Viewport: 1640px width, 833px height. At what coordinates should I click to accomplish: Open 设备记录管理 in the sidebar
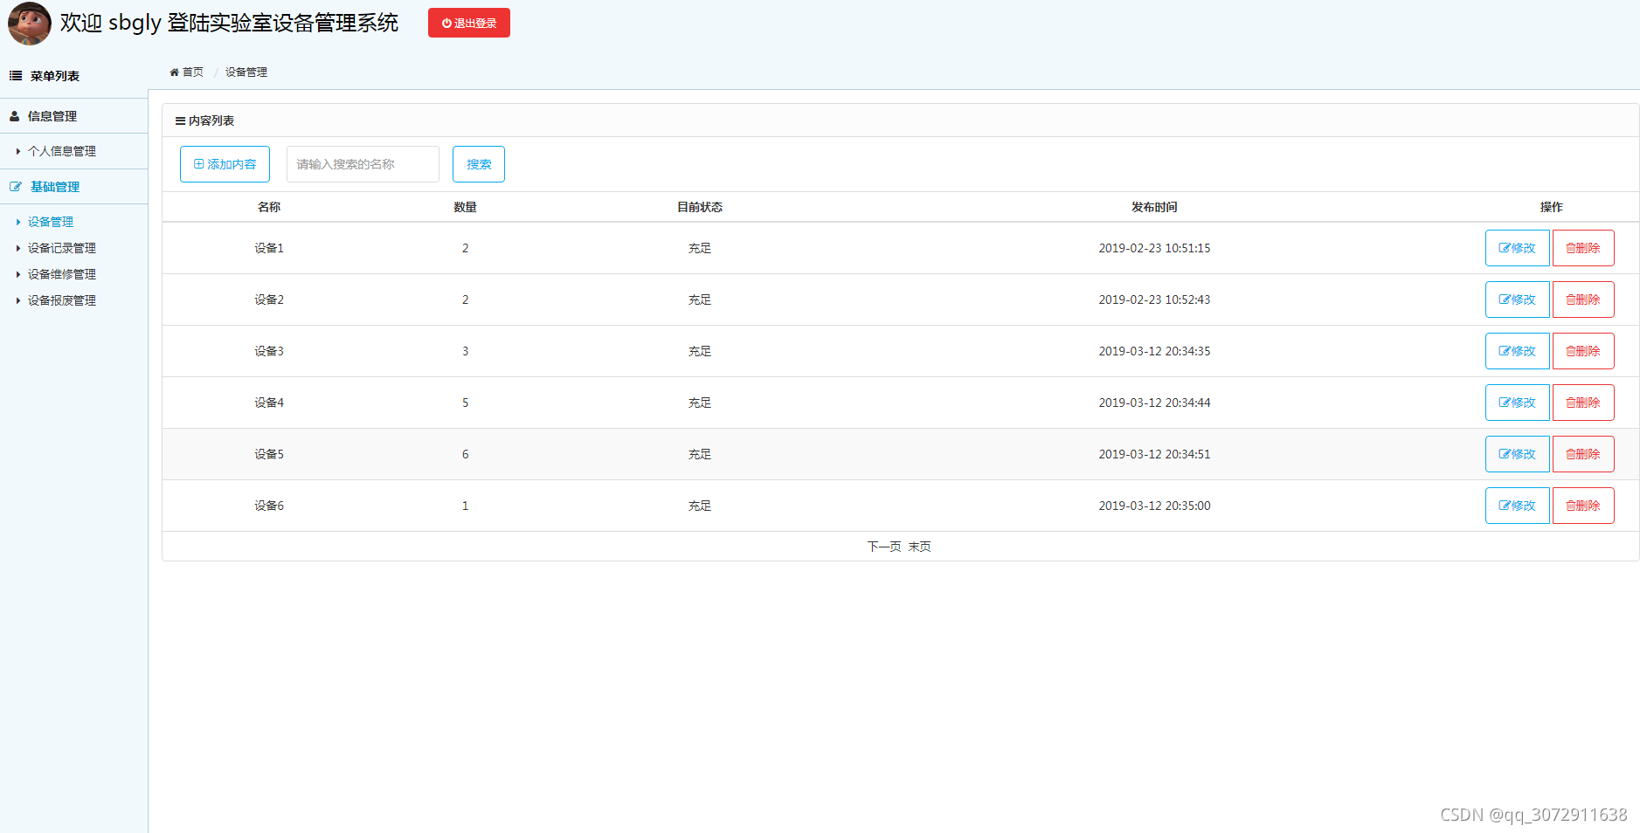(x=62, y=248)
